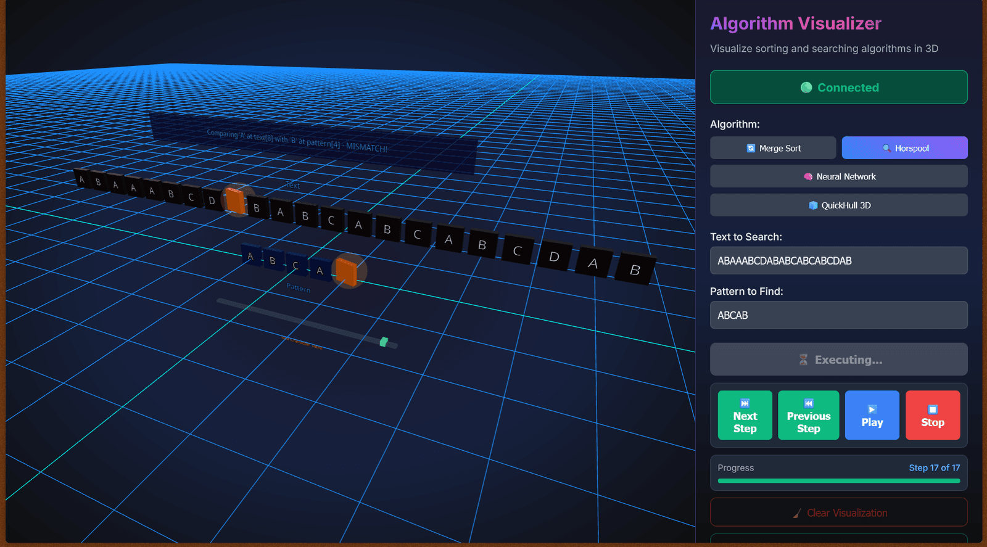Click the green Connected status indicator
The width and height of the screenshot is (987, 547).
pos(839,87)
